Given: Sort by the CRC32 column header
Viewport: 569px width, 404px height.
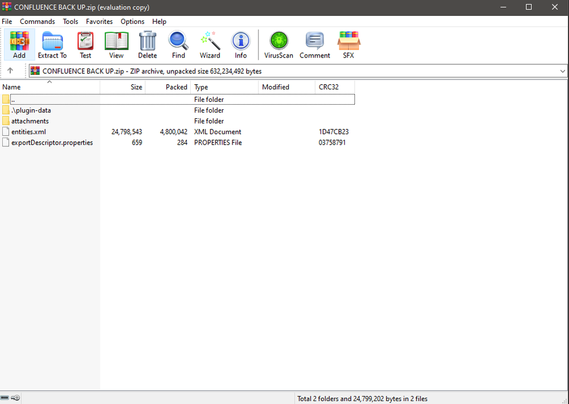Looking at the screenshot, I should point(334,87).
